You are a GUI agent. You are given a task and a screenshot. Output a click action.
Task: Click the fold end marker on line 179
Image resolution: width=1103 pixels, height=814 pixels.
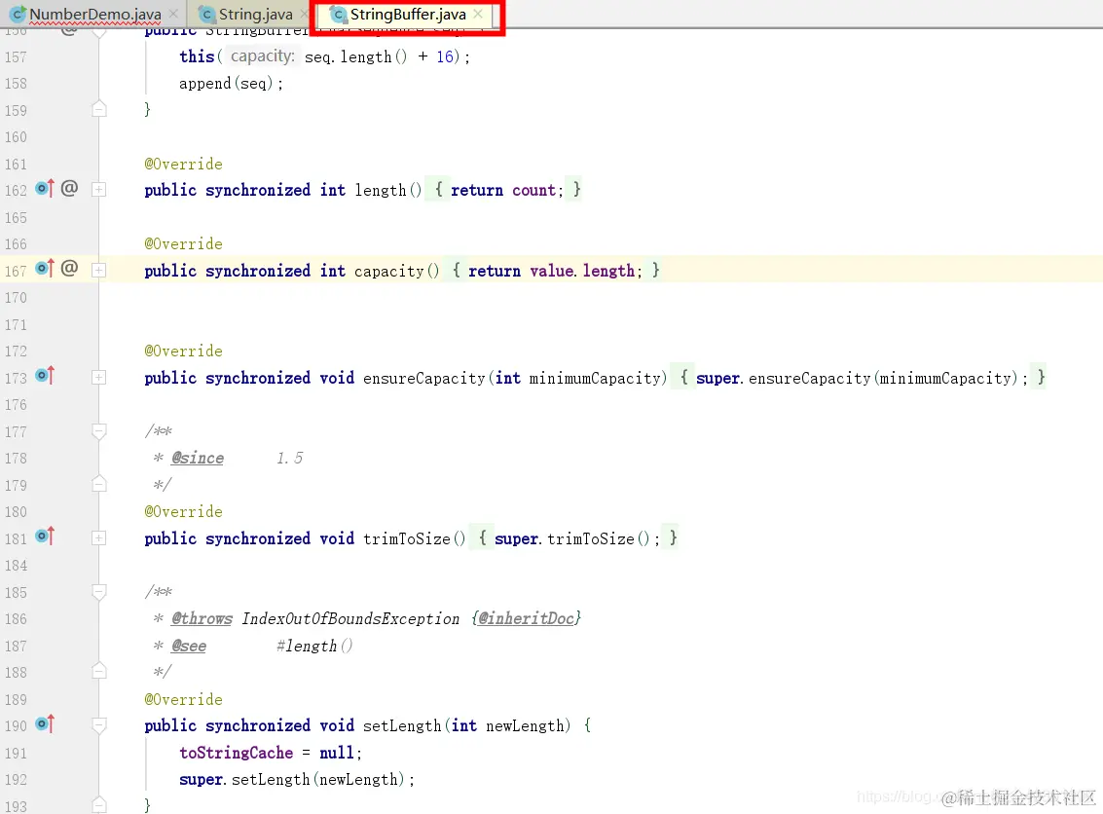(x=99, y=484)
